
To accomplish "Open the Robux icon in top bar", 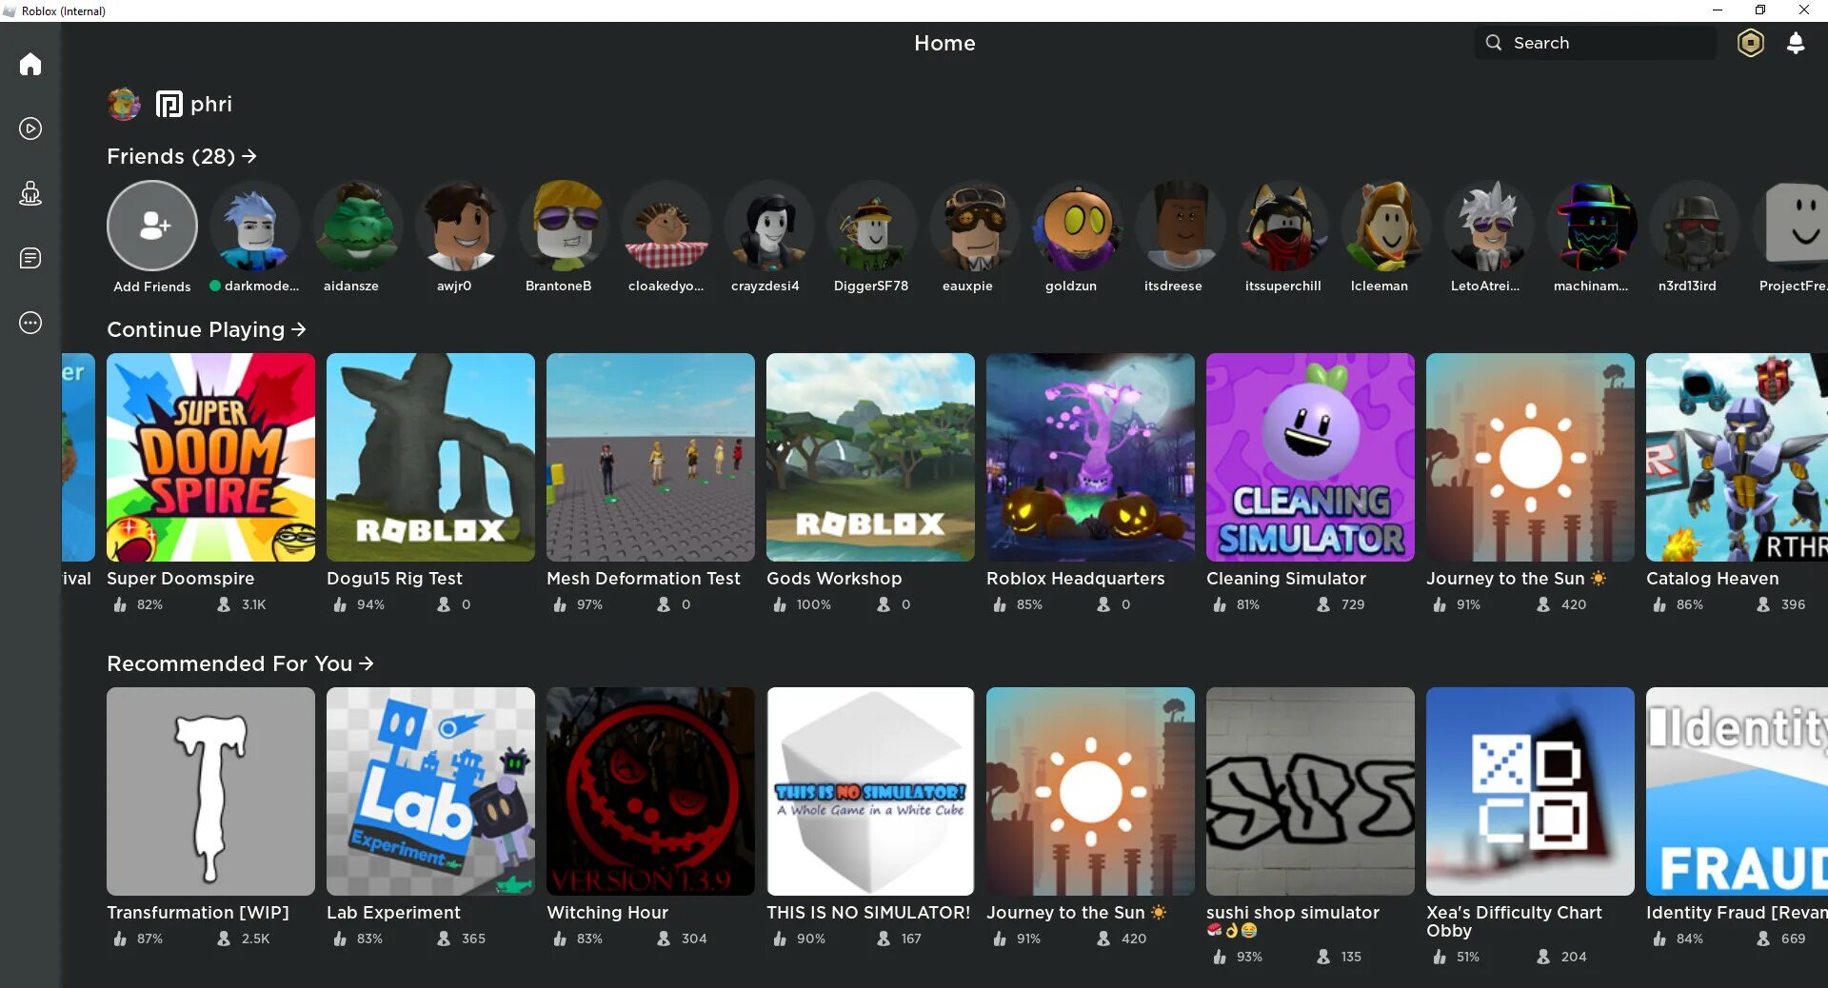I will [x=1750, y=43].
